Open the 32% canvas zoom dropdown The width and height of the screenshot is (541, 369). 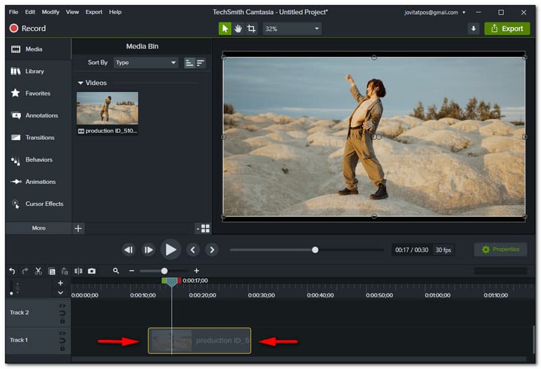click(292, 28)
